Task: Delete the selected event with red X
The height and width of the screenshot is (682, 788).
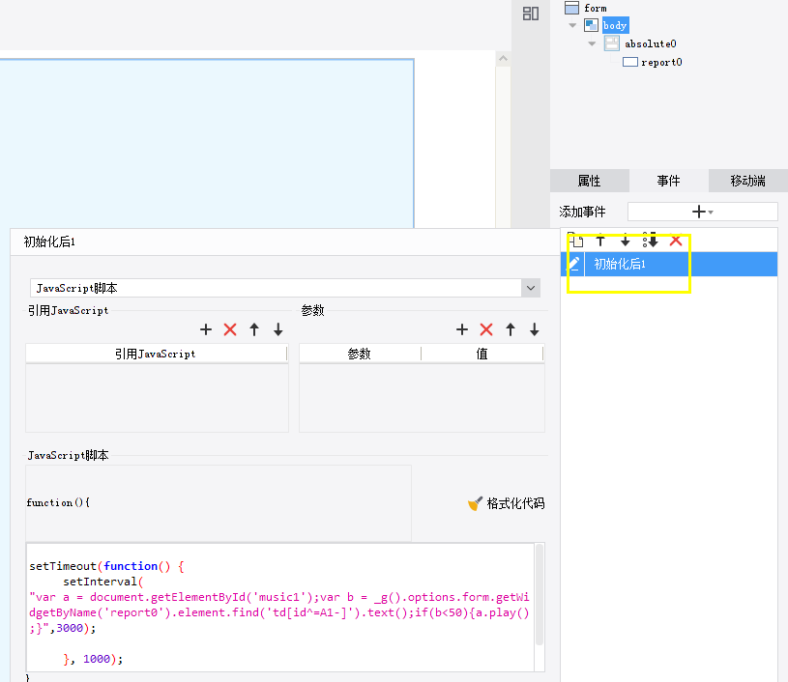Action: point(676,241)
